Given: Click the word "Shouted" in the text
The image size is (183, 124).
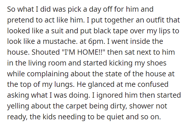Looking at the screenshot, I should pyautogui.click(x=46, y=52).
